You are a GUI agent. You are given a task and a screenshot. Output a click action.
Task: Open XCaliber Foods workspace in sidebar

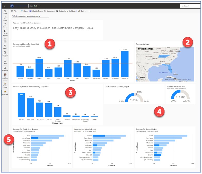pyautogui.click(x=5, y=85)
